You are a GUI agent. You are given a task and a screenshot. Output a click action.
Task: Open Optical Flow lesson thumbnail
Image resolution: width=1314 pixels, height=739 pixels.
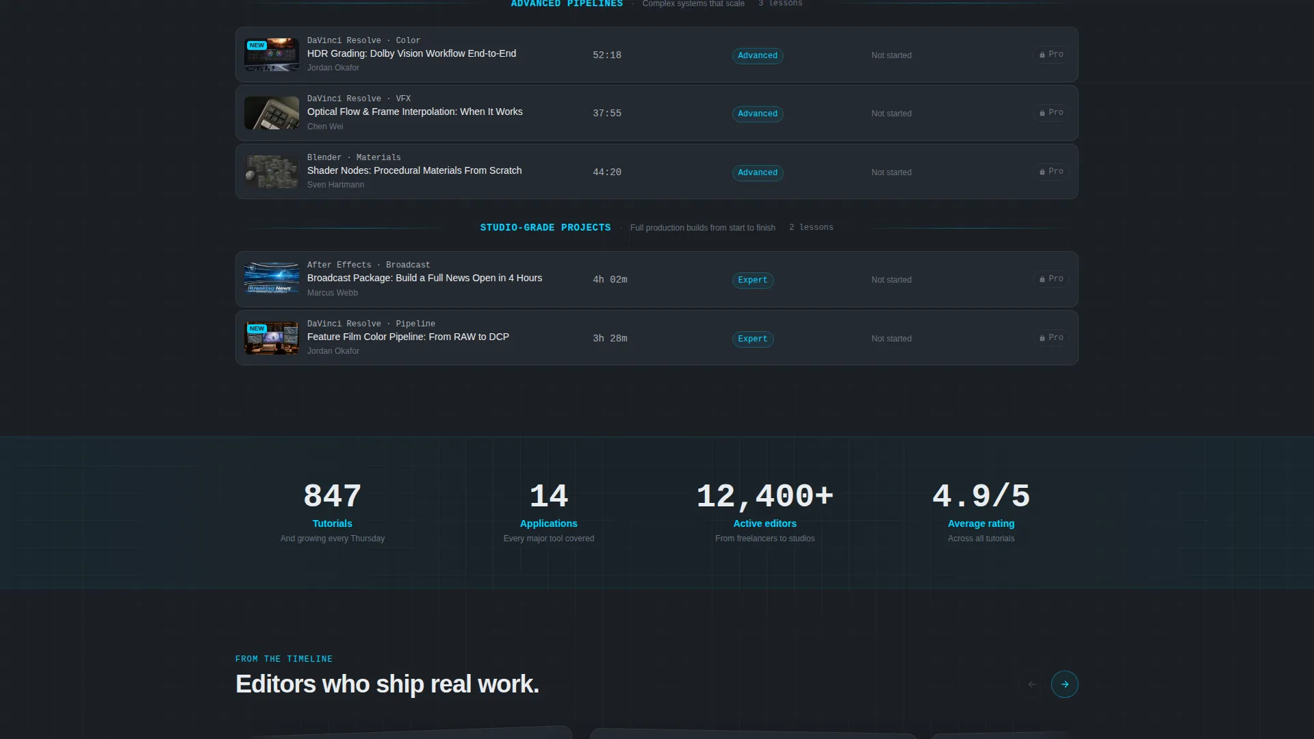[272, 113]
